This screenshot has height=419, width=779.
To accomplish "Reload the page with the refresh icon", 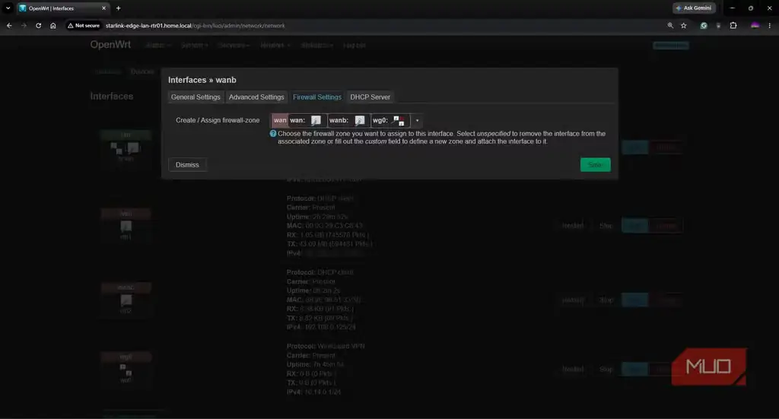I will [x=38, y=25].
